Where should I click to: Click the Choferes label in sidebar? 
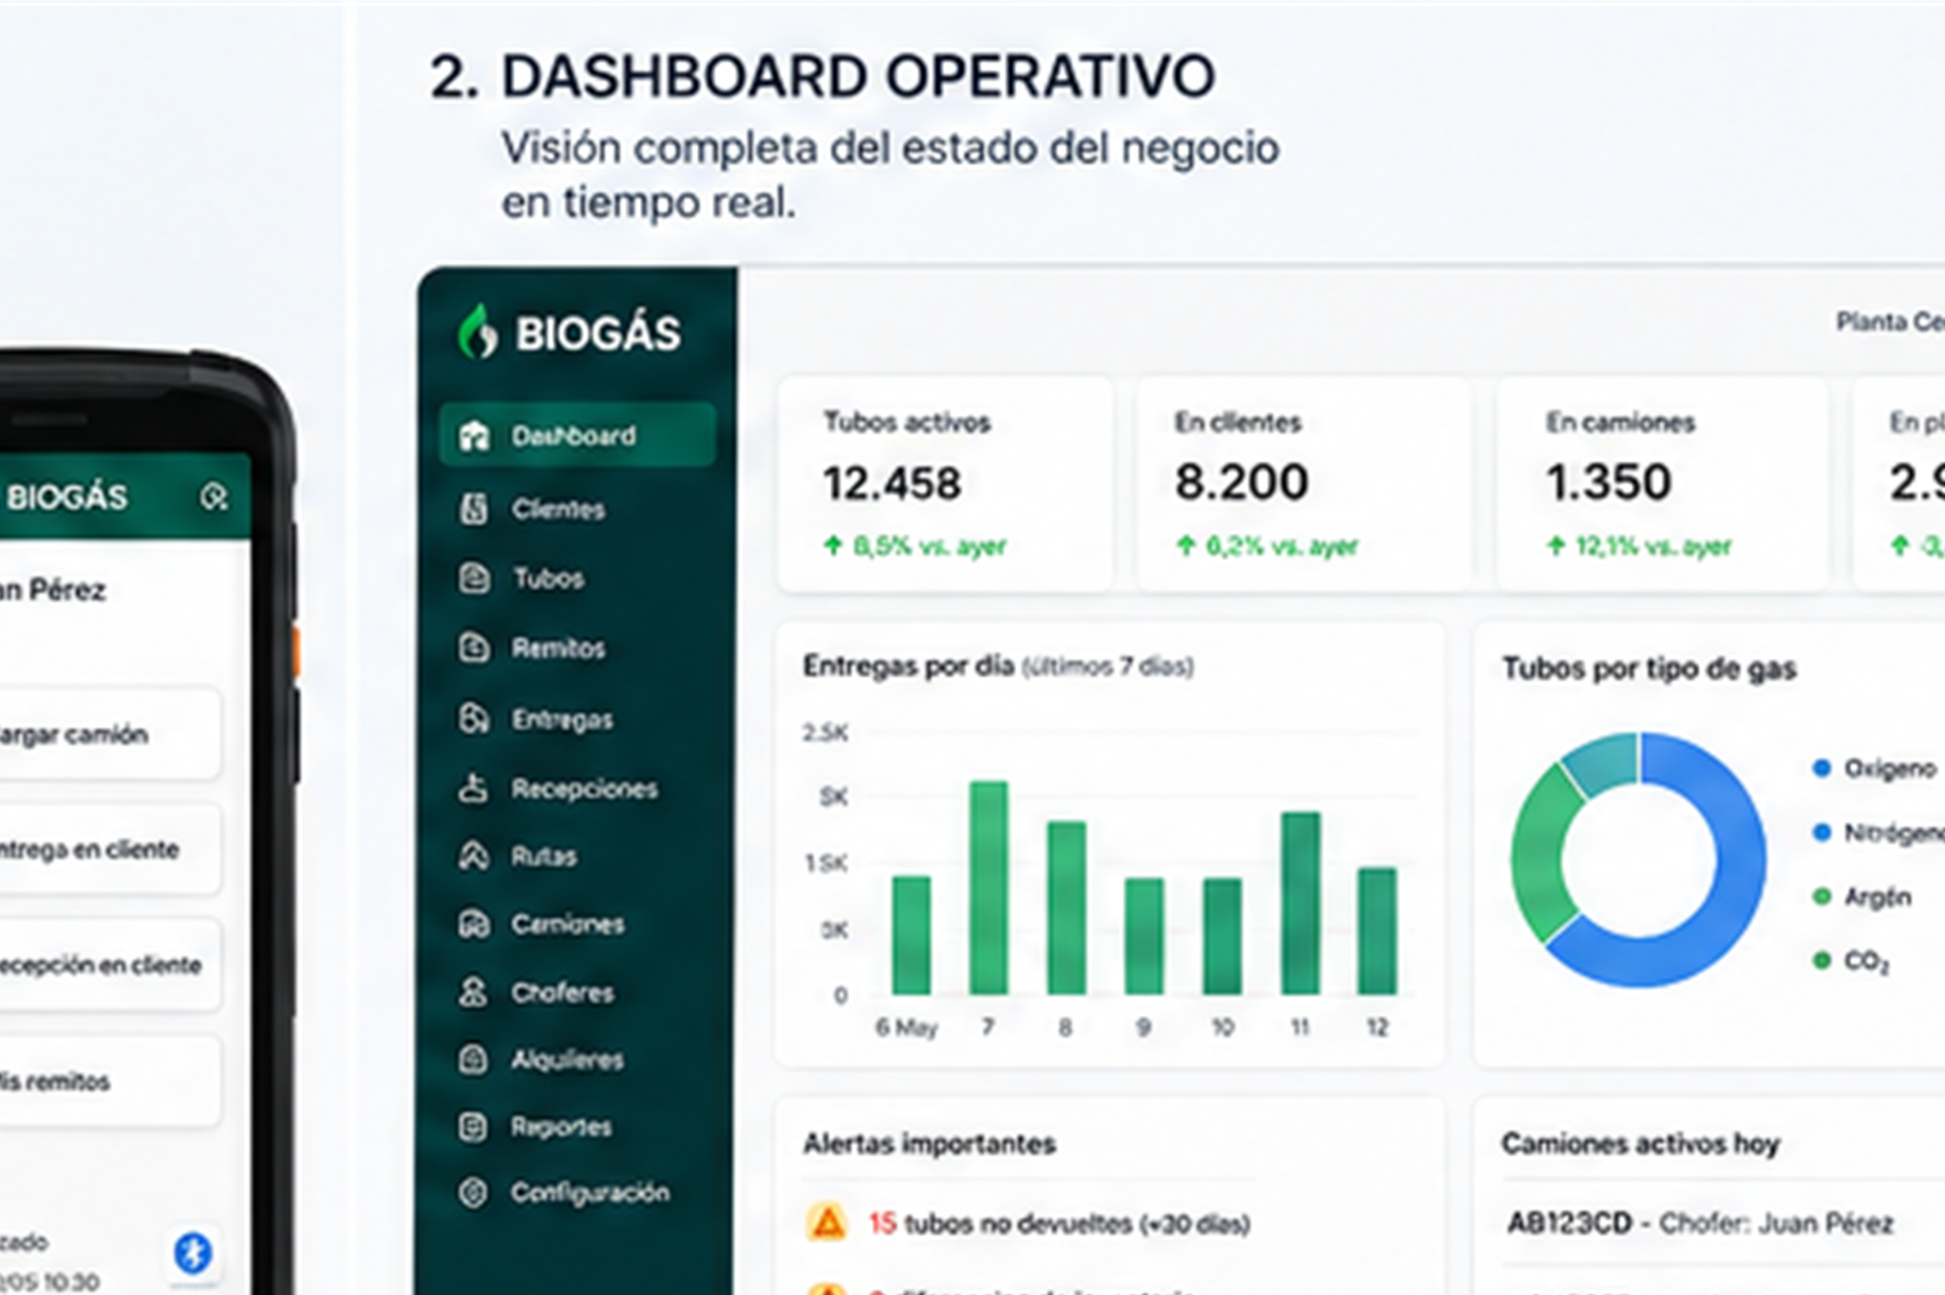(x=562, y=992)
